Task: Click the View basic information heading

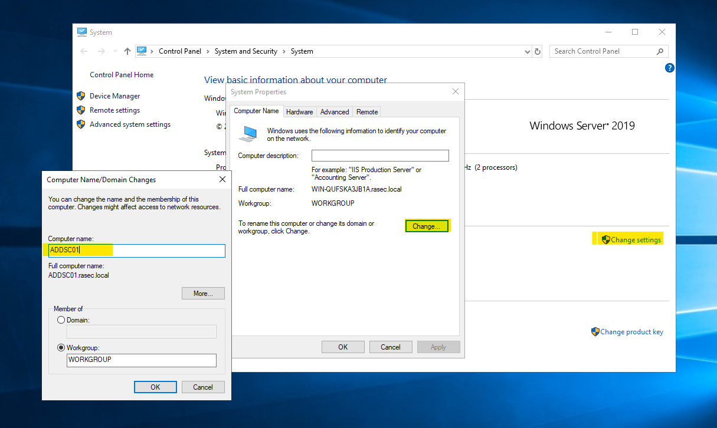Action: [296, 80]
